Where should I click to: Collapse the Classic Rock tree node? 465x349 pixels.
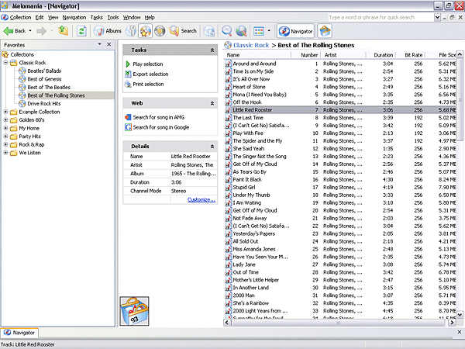click(x=5, y=63)
